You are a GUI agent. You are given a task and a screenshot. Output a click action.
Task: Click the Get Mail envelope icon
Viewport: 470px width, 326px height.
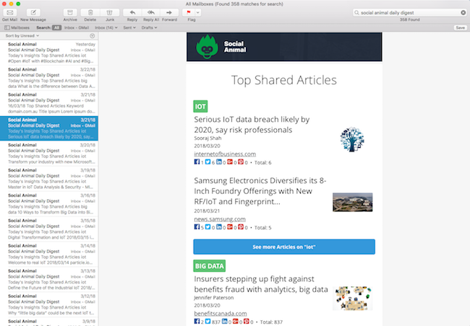[x=9, y=12]
